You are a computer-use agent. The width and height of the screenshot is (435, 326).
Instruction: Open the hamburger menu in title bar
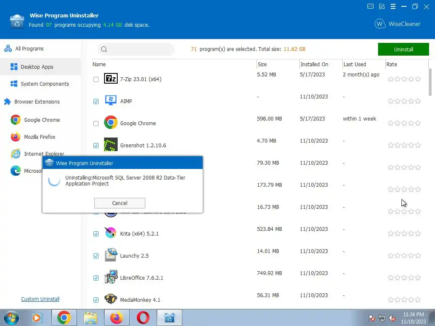click(x=393, y=6)
